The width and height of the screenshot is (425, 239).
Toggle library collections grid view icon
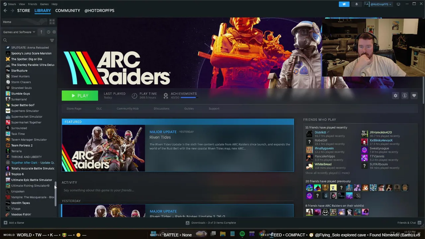point(52,22)
